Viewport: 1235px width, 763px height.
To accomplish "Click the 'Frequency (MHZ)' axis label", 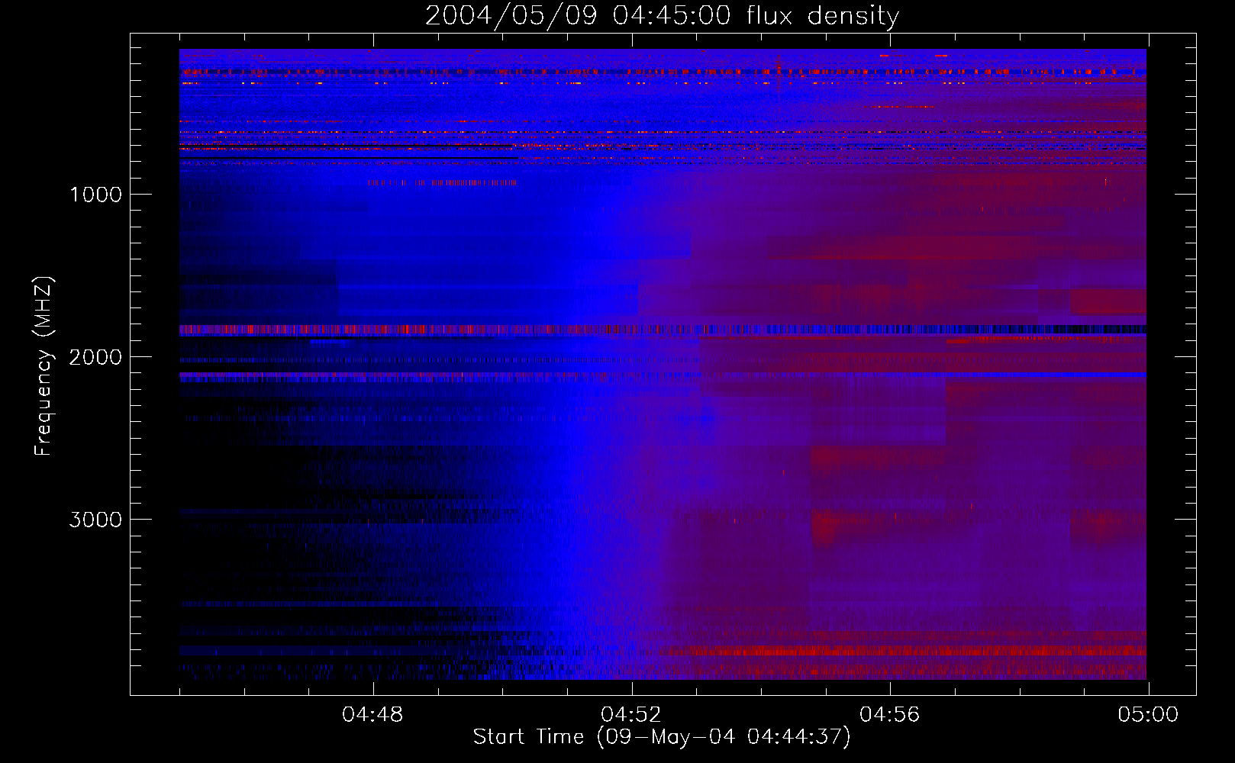I will [44, 366].
